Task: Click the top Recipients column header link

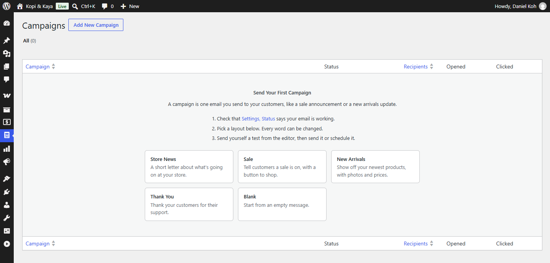Action: click(416, 67)
